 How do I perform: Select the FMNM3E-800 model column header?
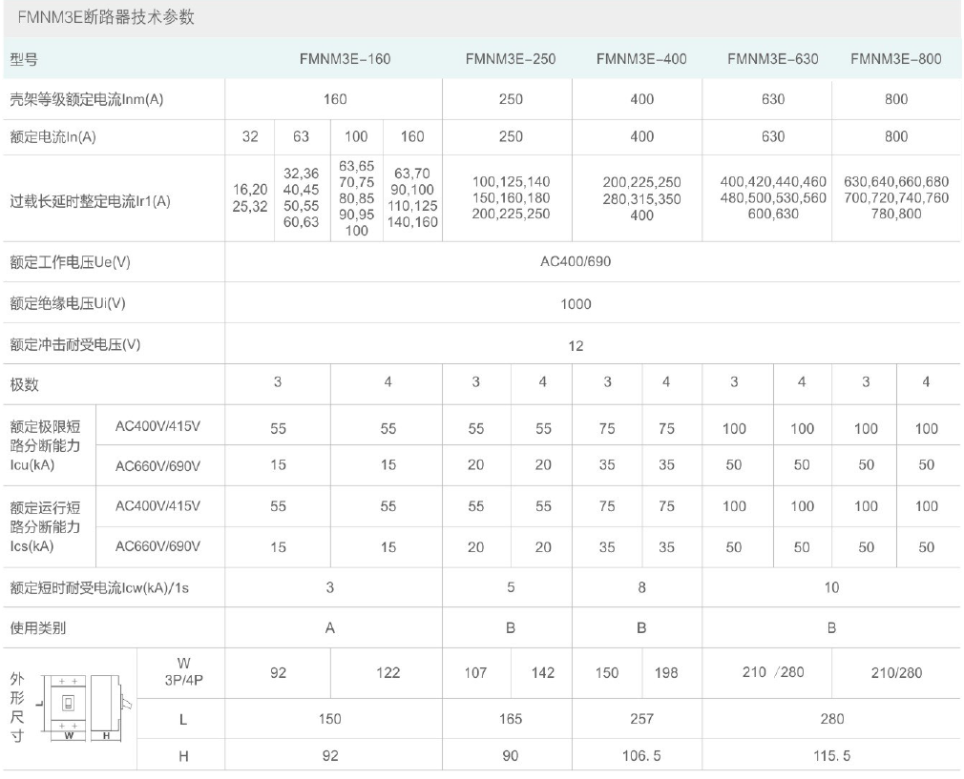click(895, 59)
